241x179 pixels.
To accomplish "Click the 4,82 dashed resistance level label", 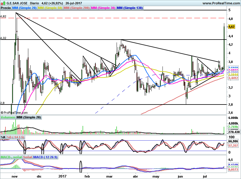I will (x=3, y=16).
